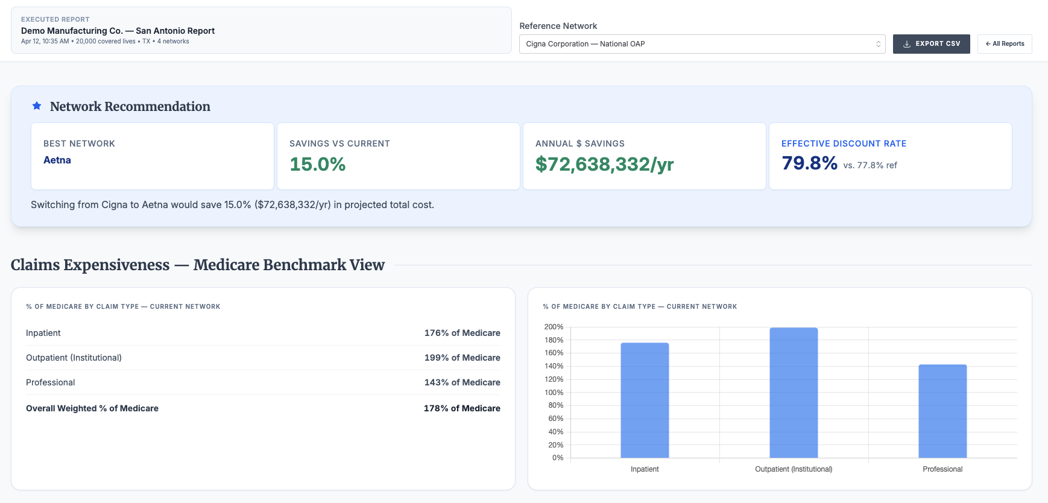Click the Network Recommendation heading
The width and height of the screenshot is (1048, 503).
coord(130,107)
